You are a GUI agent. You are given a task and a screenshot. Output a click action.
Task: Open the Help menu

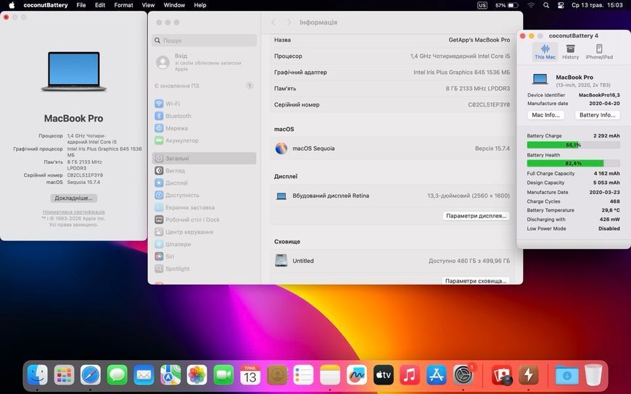tap(200, 5)
